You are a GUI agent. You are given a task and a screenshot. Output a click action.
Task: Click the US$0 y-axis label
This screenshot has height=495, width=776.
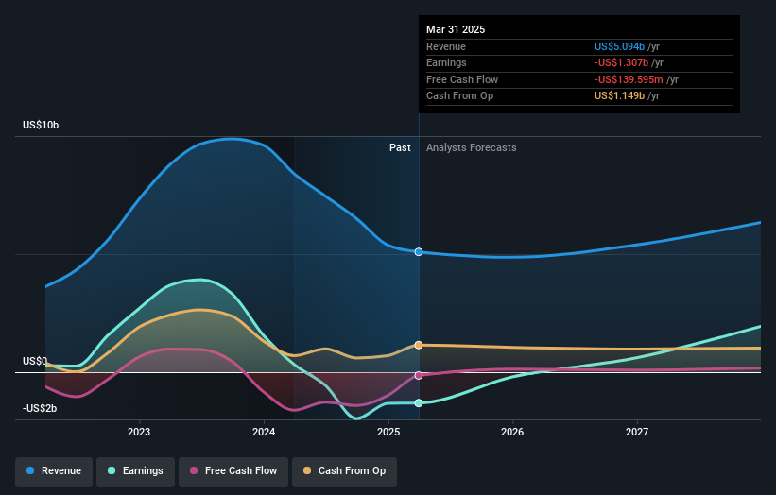pyautogui.click(x=35, y=362)
